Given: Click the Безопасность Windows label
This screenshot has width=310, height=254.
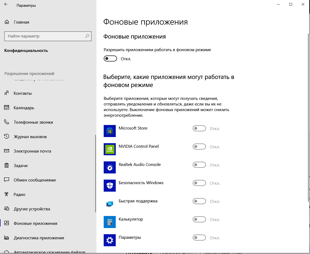Looking at the screenshot, I should (141, 183).
